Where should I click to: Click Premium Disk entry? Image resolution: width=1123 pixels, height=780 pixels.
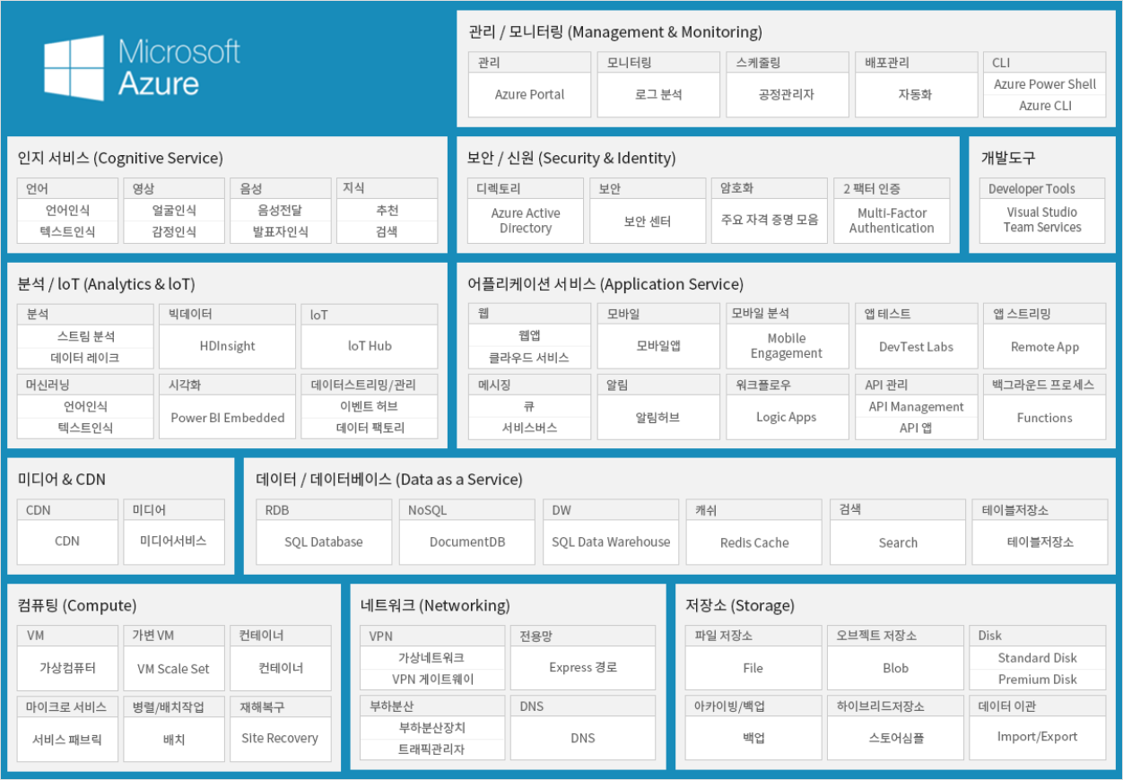pyautogui.click(x=1038, y=679)
